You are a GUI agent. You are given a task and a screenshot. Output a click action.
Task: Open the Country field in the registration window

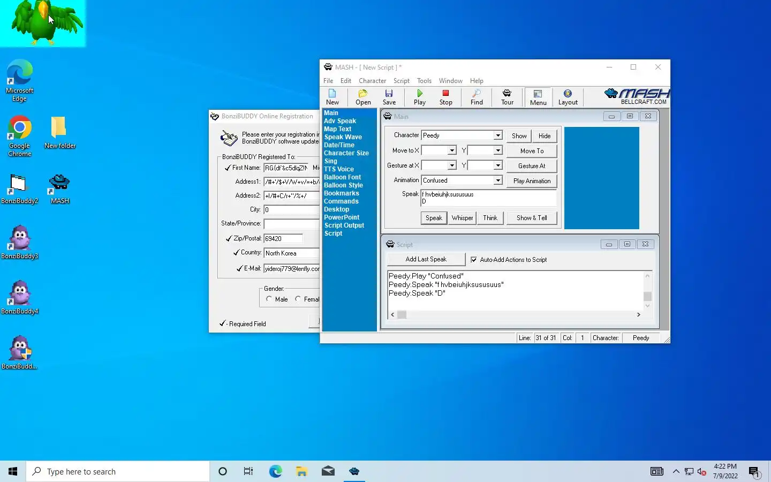coord(292,253)
